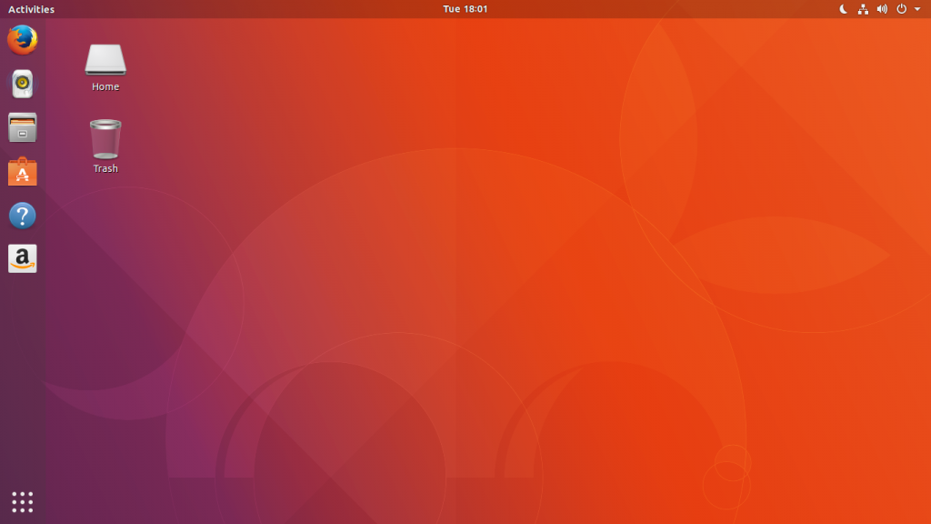Image resolution: width=931 pixels, height=524 pixels.
Task: Launch the Amazon shortcut
Action: click(x=22, y=258)
